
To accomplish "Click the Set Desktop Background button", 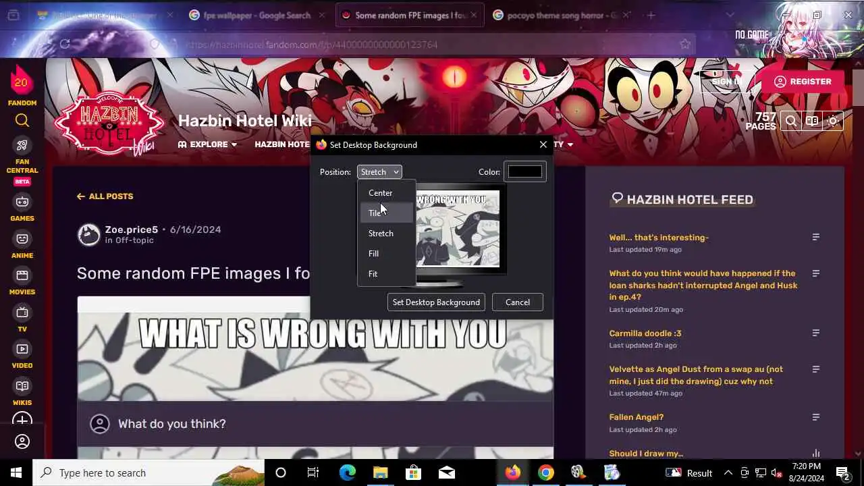I will click(x=436, y=302).
